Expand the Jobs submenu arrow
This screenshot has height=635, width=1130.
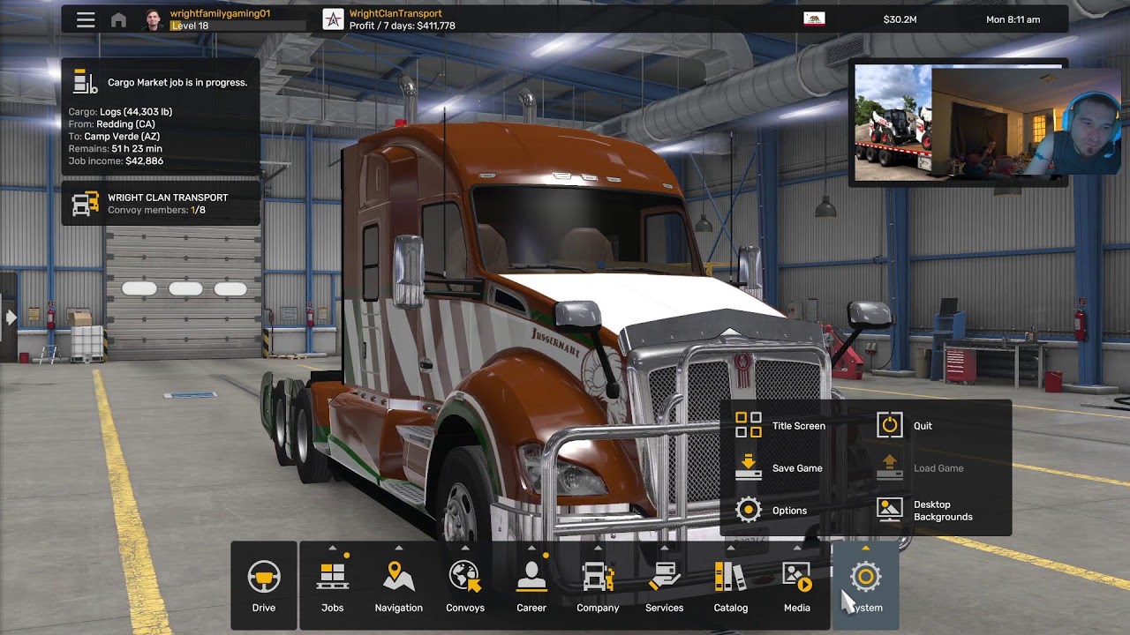[x=332, y=548]
